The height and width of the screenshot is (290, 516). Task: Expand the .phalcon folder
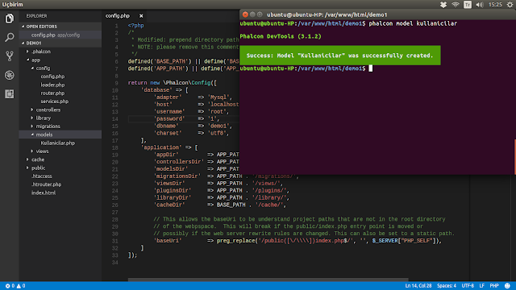tap(41, 52)
